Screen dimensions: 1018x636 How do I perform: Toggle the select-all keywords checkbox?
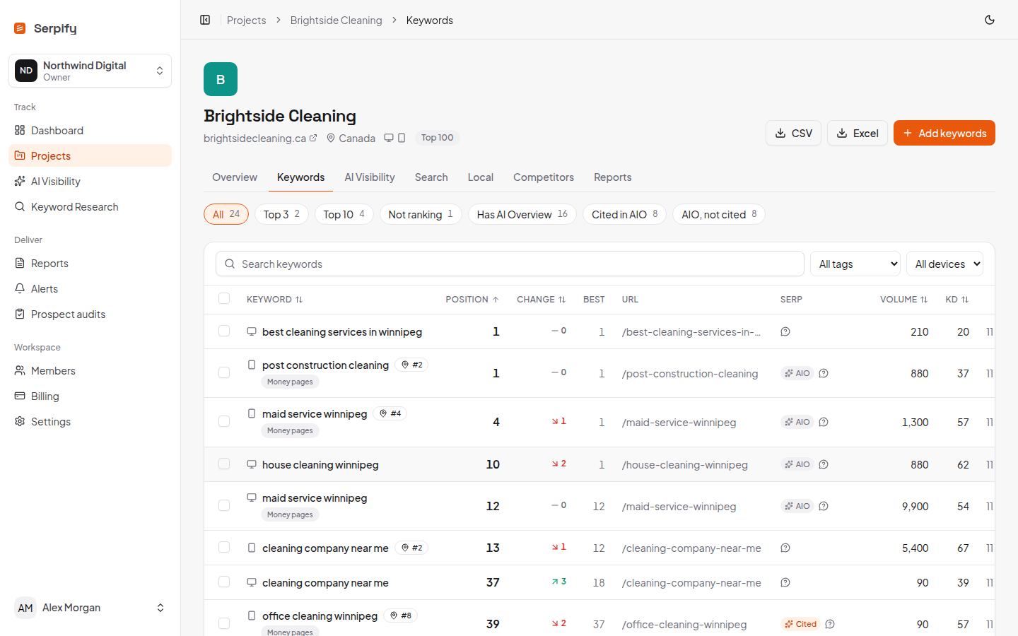point(224,298)
